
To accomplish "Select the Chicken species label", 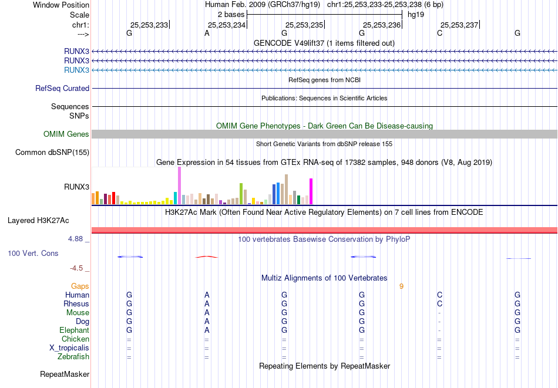I will click(x=75, y=339).
